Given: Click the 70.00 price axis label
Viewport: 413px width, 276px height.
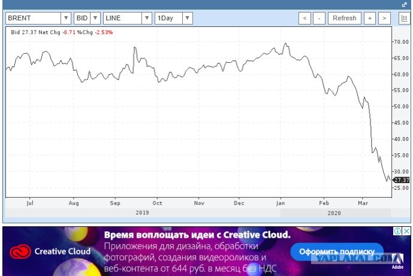Looking at the screenshot, I should [401, 42].
